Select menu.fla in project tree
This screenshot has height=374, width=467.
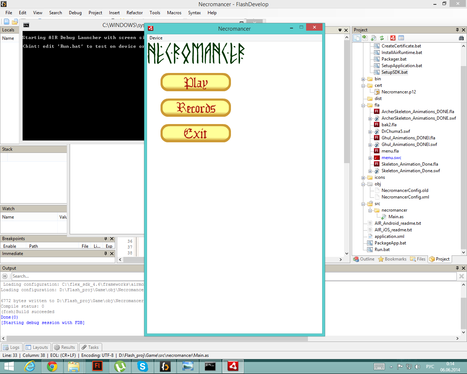pyautogui.click(x=390, y=151)
